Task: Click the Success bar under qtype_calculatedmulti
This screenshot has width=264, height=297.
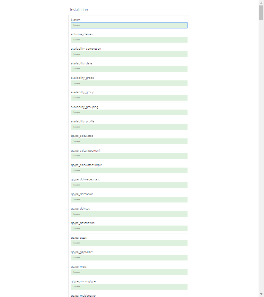Action: point(129,156)
